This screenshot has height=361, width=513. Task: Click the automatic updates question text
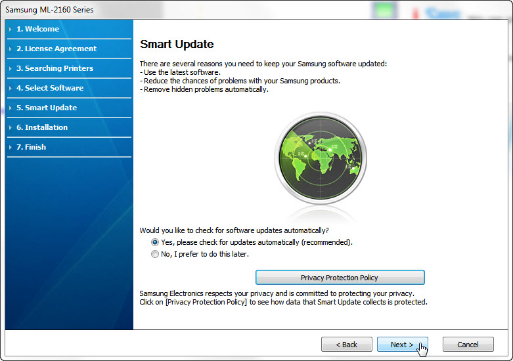(x=234, y=230)
